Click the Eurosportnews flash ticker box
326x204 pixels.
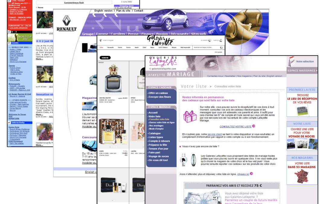[74, 2]
